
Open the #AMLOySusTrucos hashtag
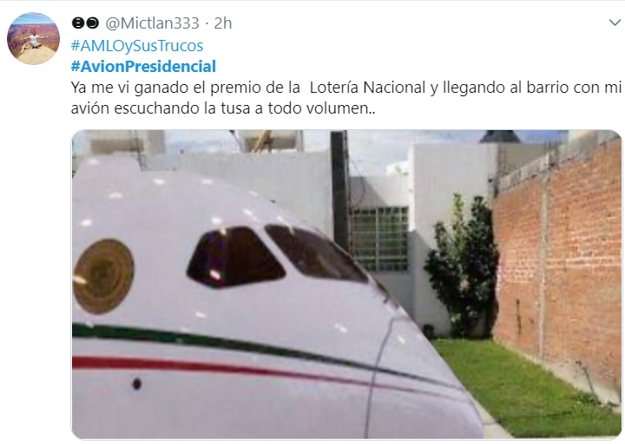pyautogui.click(x=137, y=46)
